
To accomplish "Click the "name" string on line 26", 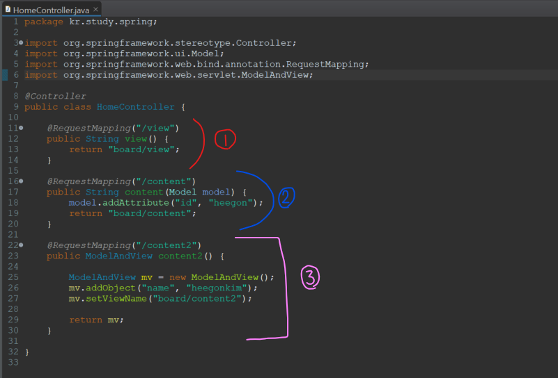I will click(157, 288).
